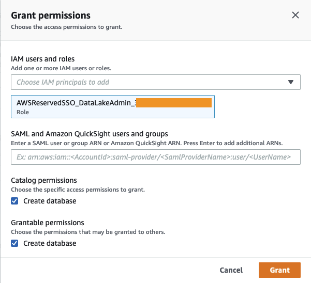Click the Grantable permissions heading

(48, 223)
